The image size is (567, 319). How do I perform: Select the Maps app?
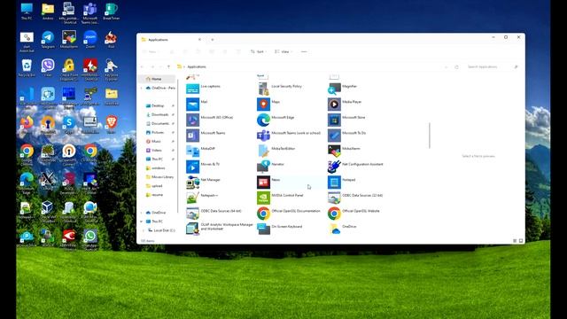point(268,105)
